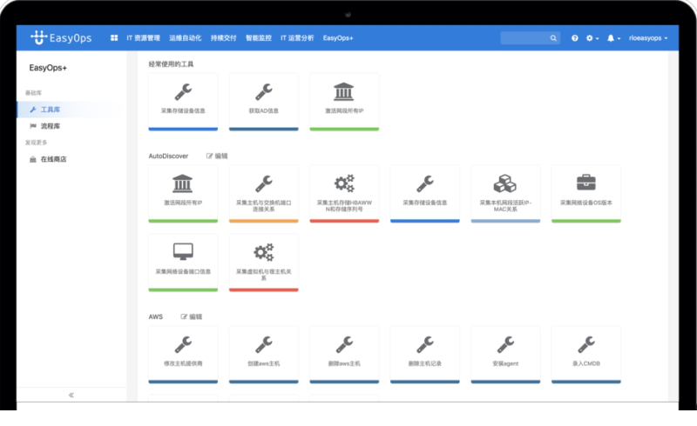Switch to the 智能监控 menu
This screenshot has height=426, width=697.
click(x=258, y=38)
